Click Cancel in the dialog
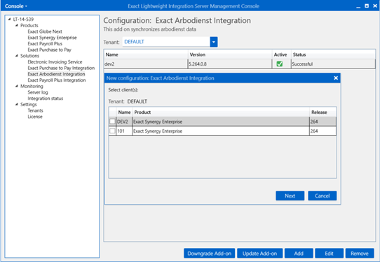This screenshot has height=262, width=380. pyautogui.click(x=322, y=196)
